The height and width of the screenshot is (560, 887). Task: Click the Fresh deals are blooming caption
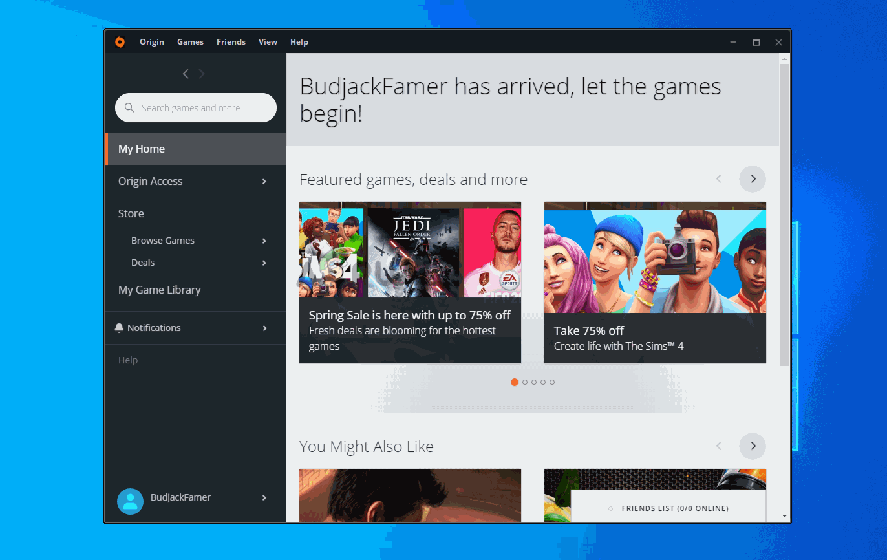402,338
